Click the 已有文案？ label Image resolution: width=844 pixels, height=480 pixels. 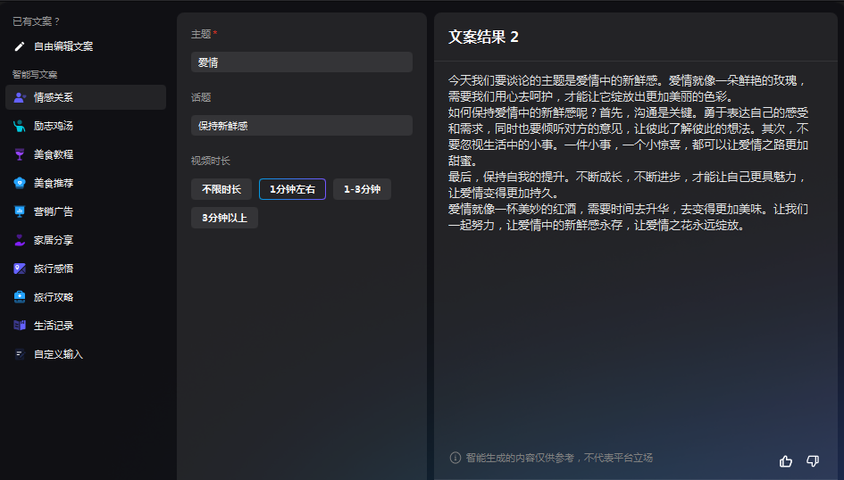tap(36, 21)
